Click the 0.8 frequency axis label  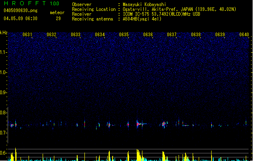point(4,113)
